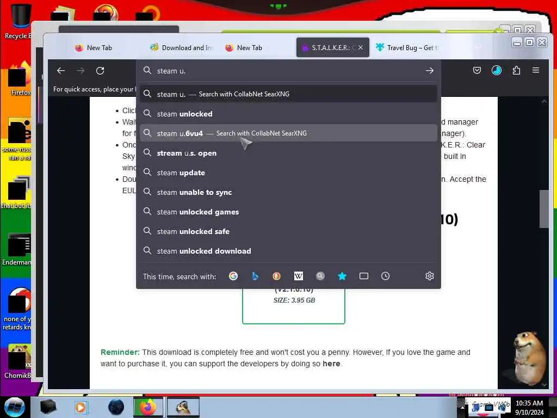
Task: Click the 'here' purchase link
Action: (x=331, y=364)
